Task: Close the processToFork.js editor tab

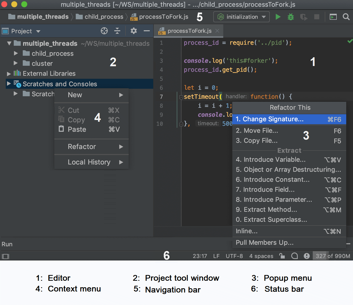Action: [217, 31]
